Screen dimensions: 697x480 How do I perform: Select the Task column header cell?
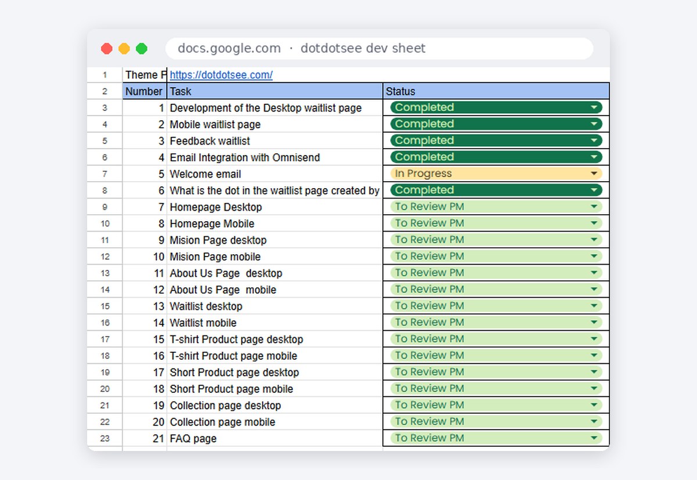(275, 91)
